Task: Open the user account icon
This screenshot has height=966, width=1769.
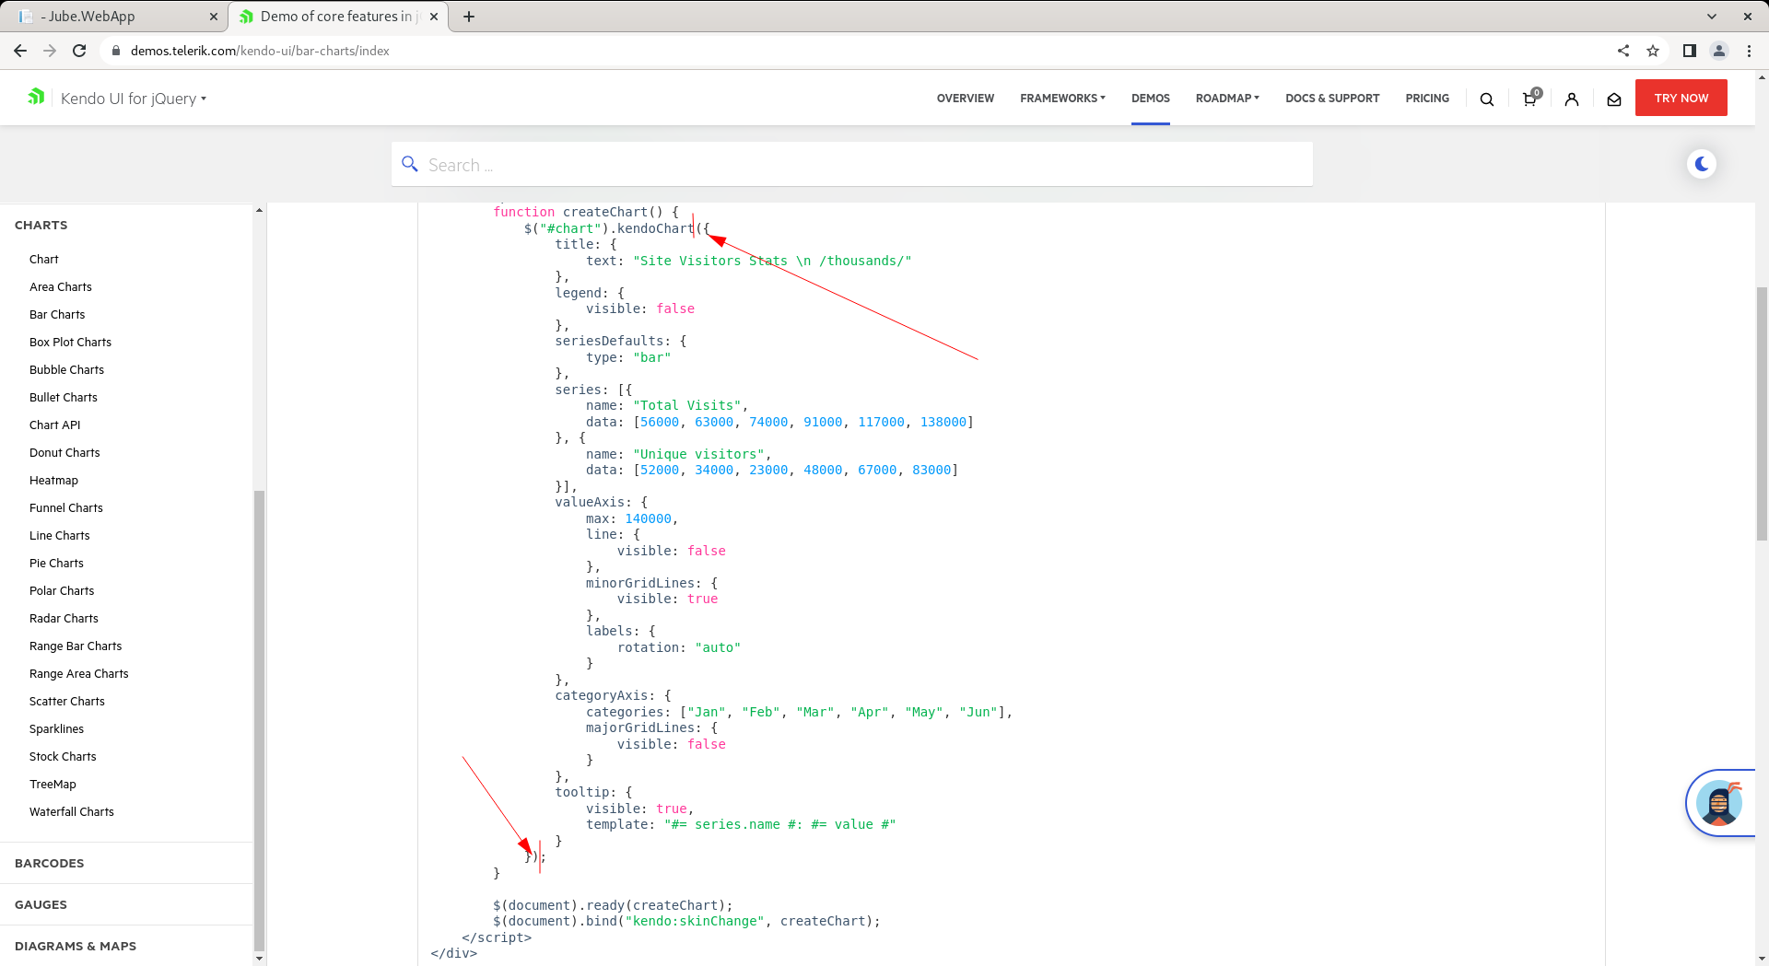Action: click(1572, 99)
